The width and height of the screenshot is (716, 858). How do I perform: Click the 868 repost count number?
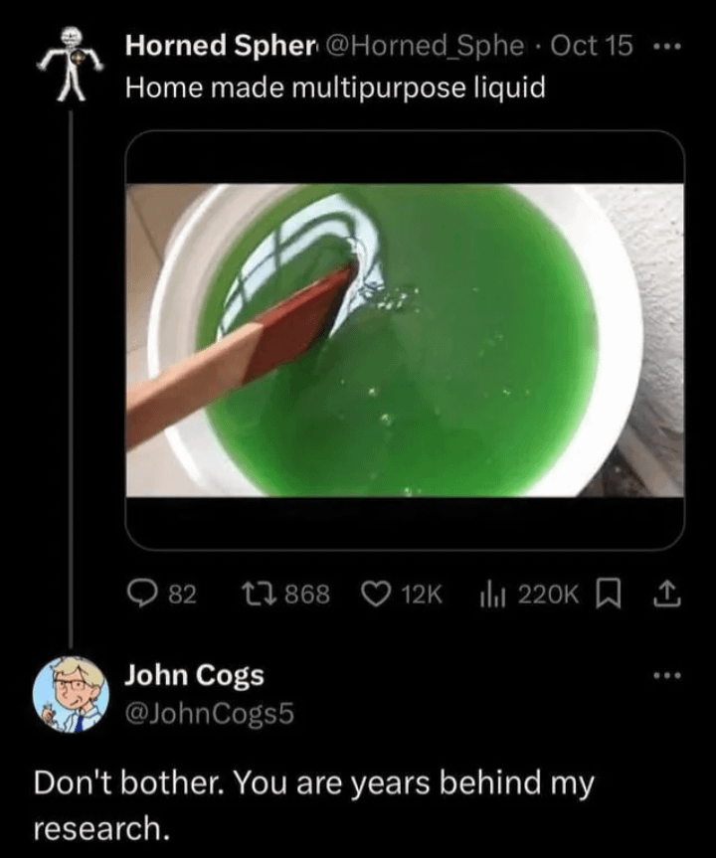[x=308, y=594]
